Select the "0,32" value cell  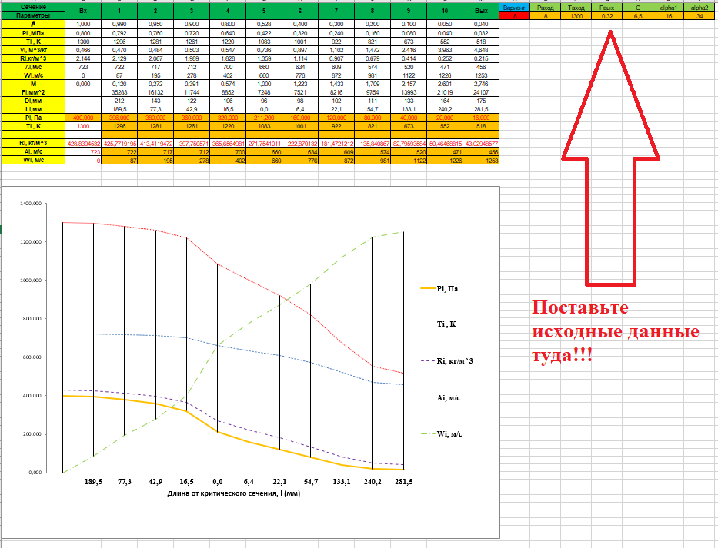click(606, 16)
